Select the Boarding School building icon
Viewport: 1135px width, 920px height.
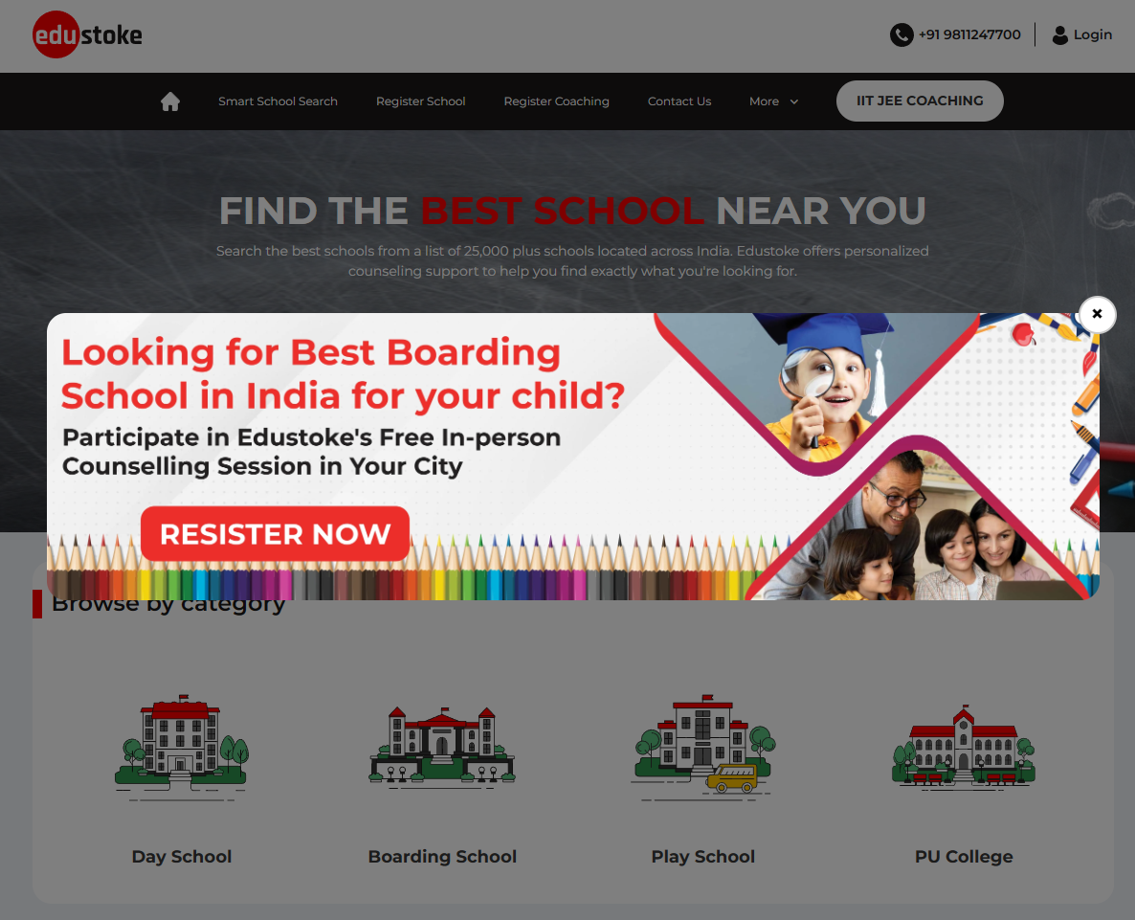[442, 746]
